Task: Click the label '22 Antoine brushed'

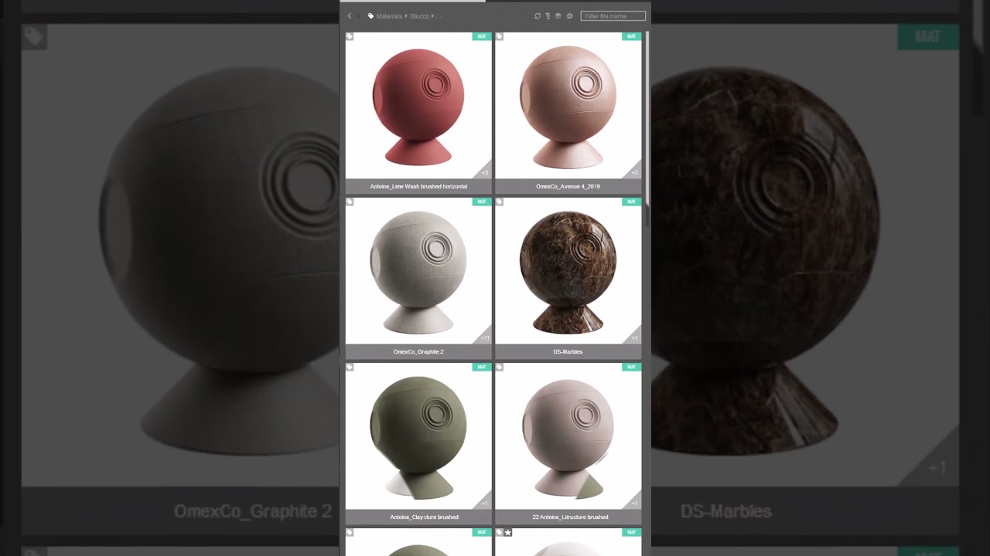Action: [570, 517]
